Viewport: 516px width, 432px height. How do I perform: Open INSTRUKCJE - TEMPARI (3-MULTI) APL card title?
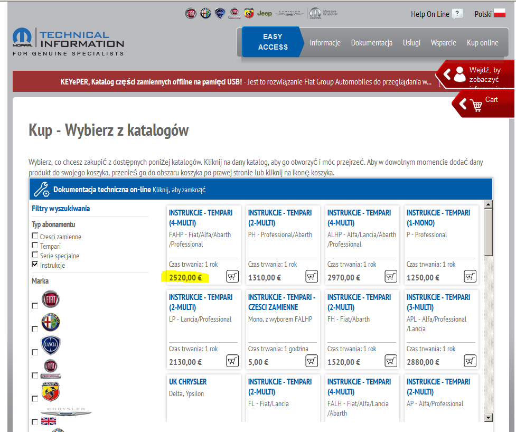click(x=438, y=302)
